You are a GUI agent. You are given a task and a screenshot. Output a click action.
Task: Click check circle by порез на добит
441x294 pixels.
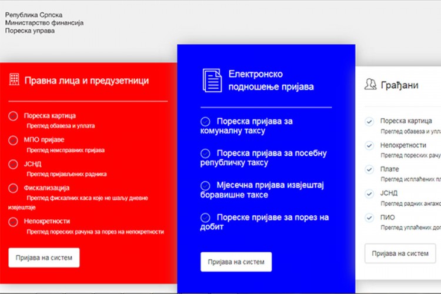[205, 218]
